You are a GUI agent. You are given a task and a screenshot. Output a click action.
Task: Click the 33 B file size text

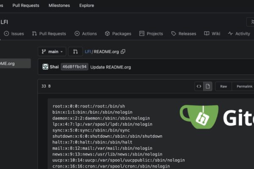[x=46, y=86]
